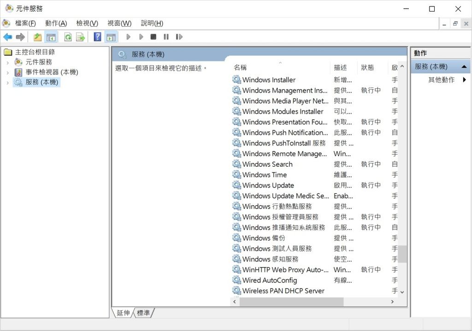Click the Restart service icon
Screen dimensions: 472x331
tap(179, 37)
